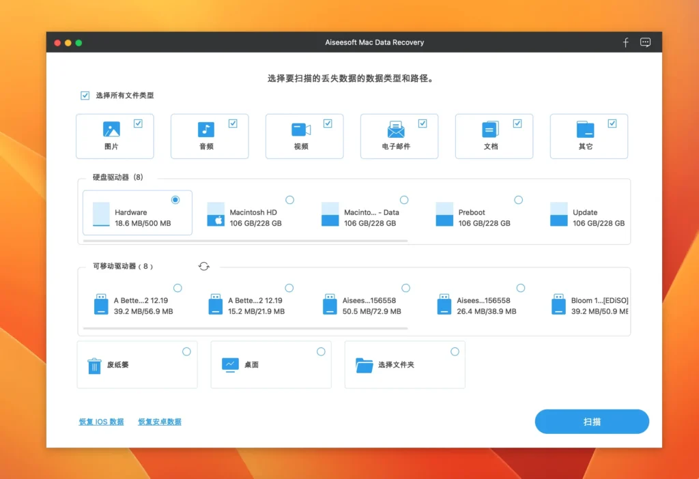Click the 选择文件夹 folder icon
This screenshot has width=699, height=479.
coord(365,365)
